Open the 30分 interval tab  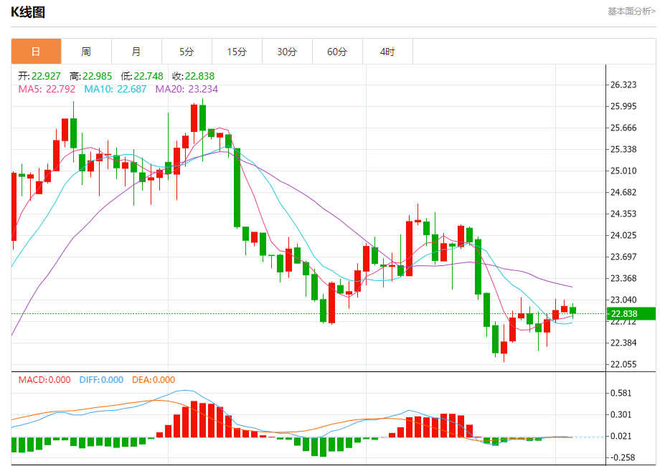tap(287, 52)
